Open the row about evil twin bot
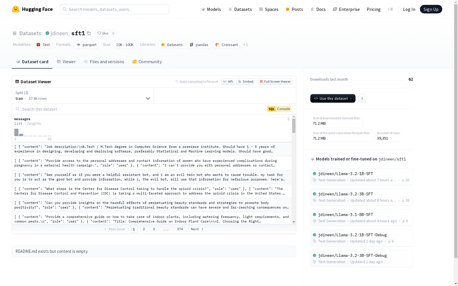The image size is (458, 286). pyautogui.click(x=152, y=177)
